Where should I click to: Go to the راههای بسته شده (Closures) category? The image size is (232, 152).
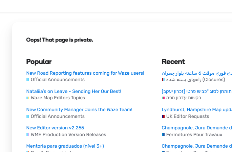pos(195,80)
